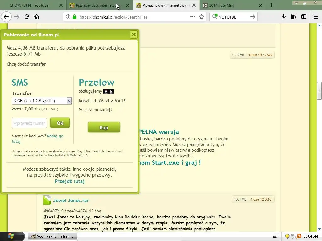Open page actions three-dot menu
322x241 pixels.
click(x=193, y=17)
